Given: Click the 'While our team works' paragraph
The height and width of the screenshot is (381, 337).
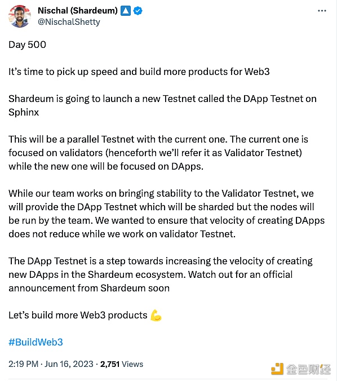Looking at the screenshot, I should pos(167,214).
